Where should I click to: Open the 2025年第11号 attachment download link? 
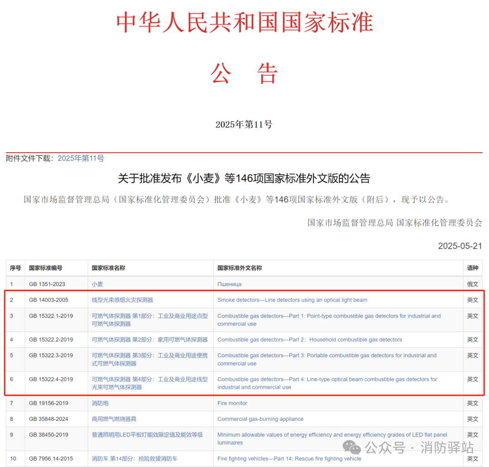pyautogui.click(x=81, y=158)
